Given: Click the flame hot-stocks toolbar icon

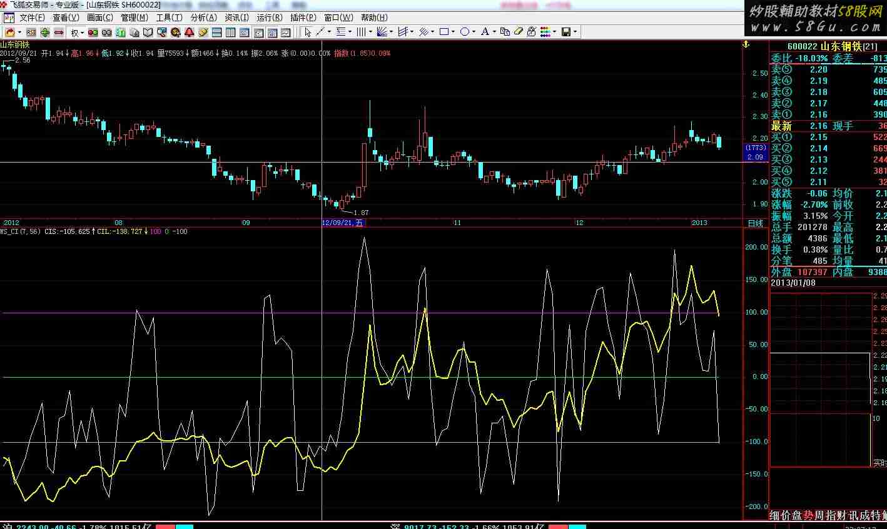Looking at the screenshot, I should tap(9, 32).
